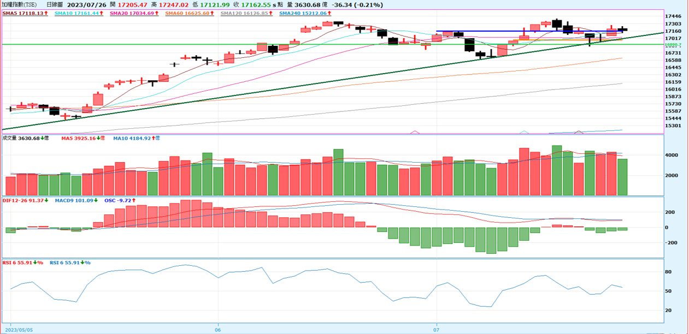
Task: Click the MA10 4184.92 volume legend
Action: [137, 138]
